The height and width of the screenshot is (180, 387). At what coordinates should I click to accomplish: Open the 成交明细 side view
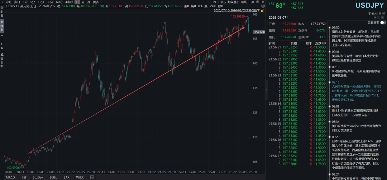pyautogui.click(x=2, y=60)
